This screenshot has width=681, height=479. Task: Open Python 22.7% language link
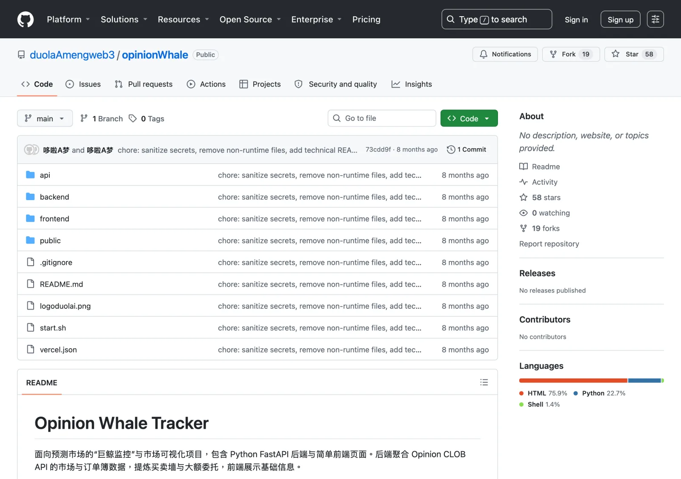pos(600,393)
